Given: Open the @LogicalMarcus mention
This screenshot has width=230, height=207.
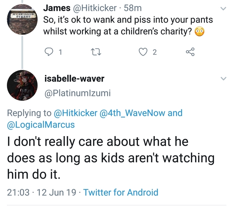Looking at the screenshot, I should [41, 125].
